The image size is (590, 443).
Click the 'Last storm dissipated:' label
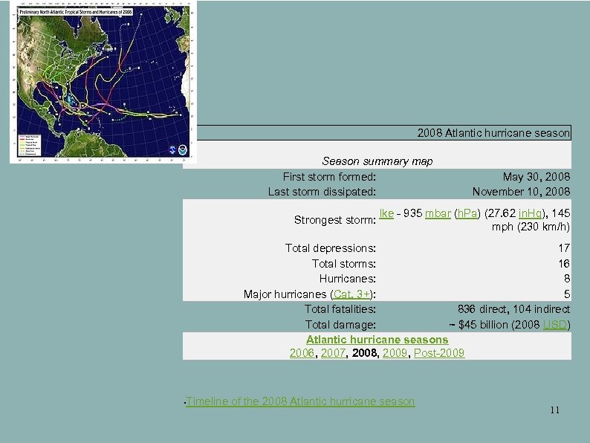[322, 192]
